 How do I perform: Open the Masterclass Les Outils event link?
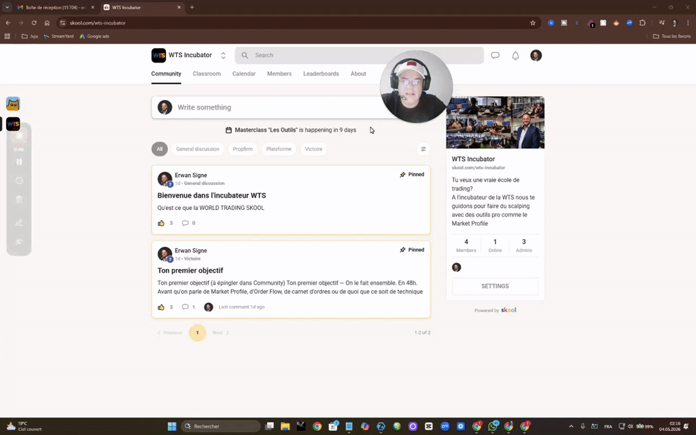click(295, 130)
